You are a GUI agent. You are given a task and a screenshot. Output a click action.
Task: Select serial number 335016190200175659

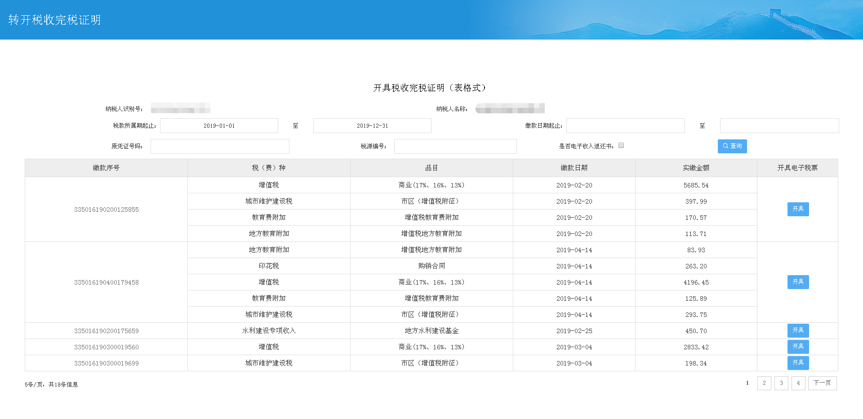coord(107,331)
